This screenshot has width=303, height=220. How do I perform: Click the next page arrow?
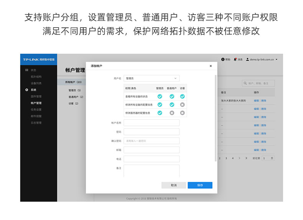click(x=239, y=158)
